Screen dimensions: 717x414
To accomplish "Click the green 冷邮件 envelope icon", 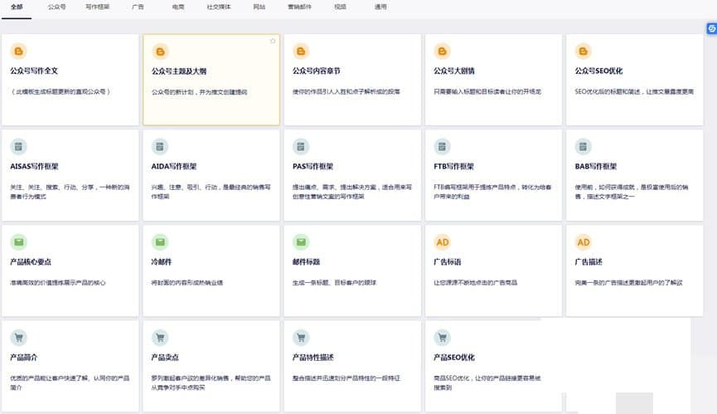I will click(160, 242).
